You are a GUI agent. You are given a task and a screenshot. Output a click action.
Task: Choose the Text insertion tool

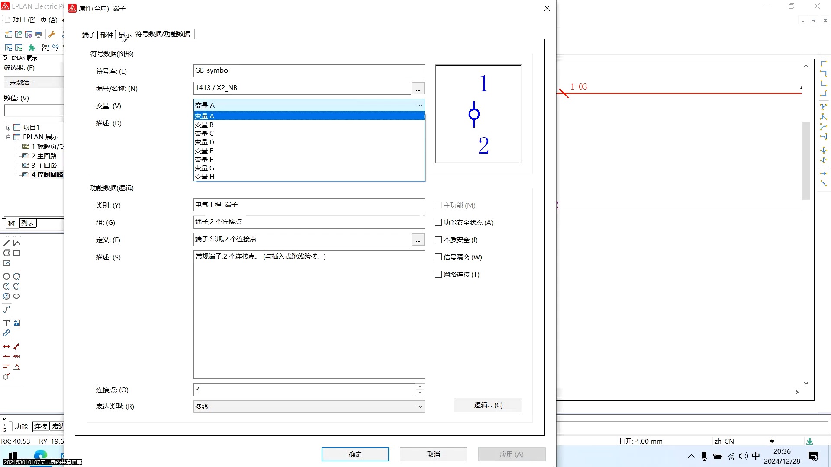[x=6, y=323]
